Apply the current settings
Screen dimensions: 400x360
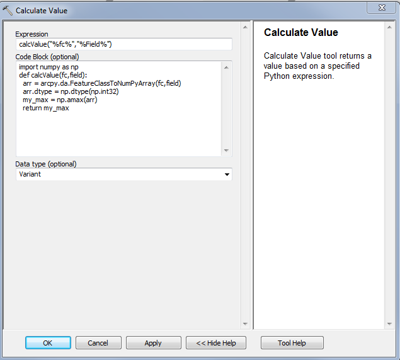pos(153,343)
